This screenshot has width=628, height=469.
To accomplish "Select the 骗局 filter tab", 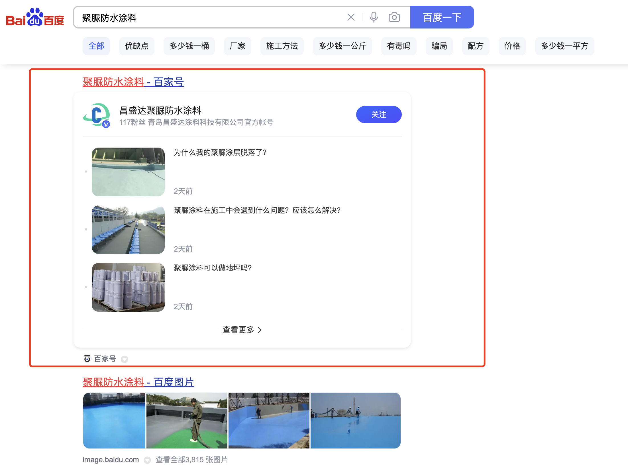I will [439, 46].
